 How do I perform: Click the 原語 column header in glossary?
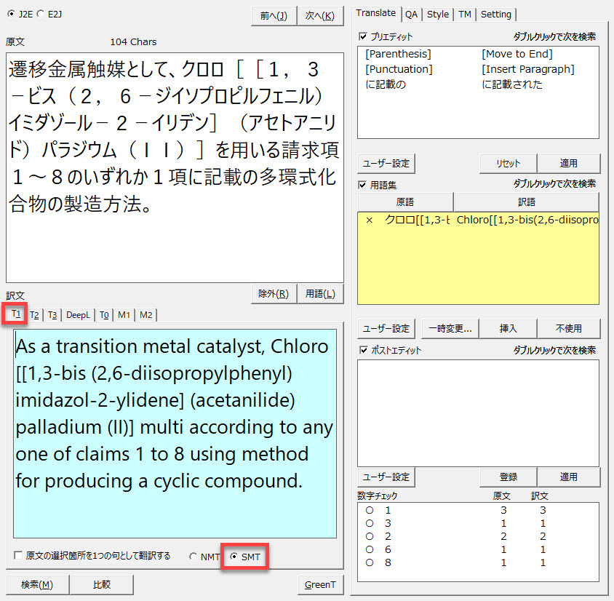point(405,202)
